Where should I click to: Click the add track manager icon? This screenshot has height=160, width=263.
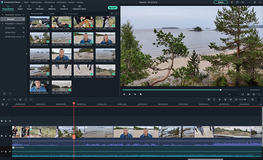[x=3, y=104]
